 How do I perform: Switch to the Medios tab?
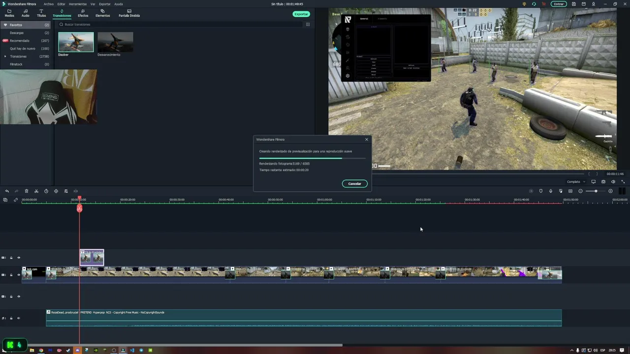point(9,13)
